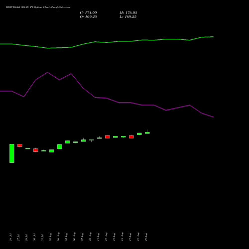Click the high price value H: 176.05
Screen dimensions: 249x249
pos(128,13)
